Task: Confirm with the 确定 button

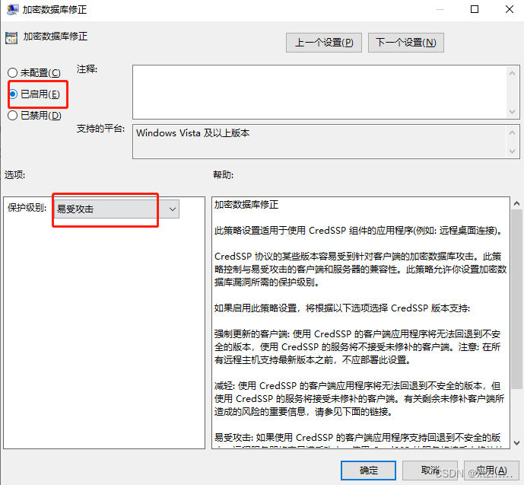Action: tap(368, 471)
